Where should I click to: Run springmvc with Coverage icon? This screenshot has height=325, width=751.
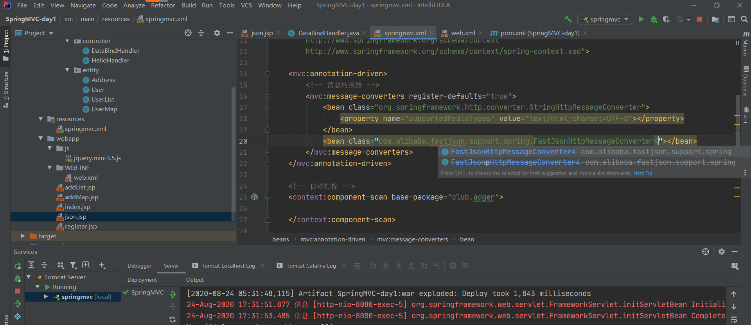667,19
